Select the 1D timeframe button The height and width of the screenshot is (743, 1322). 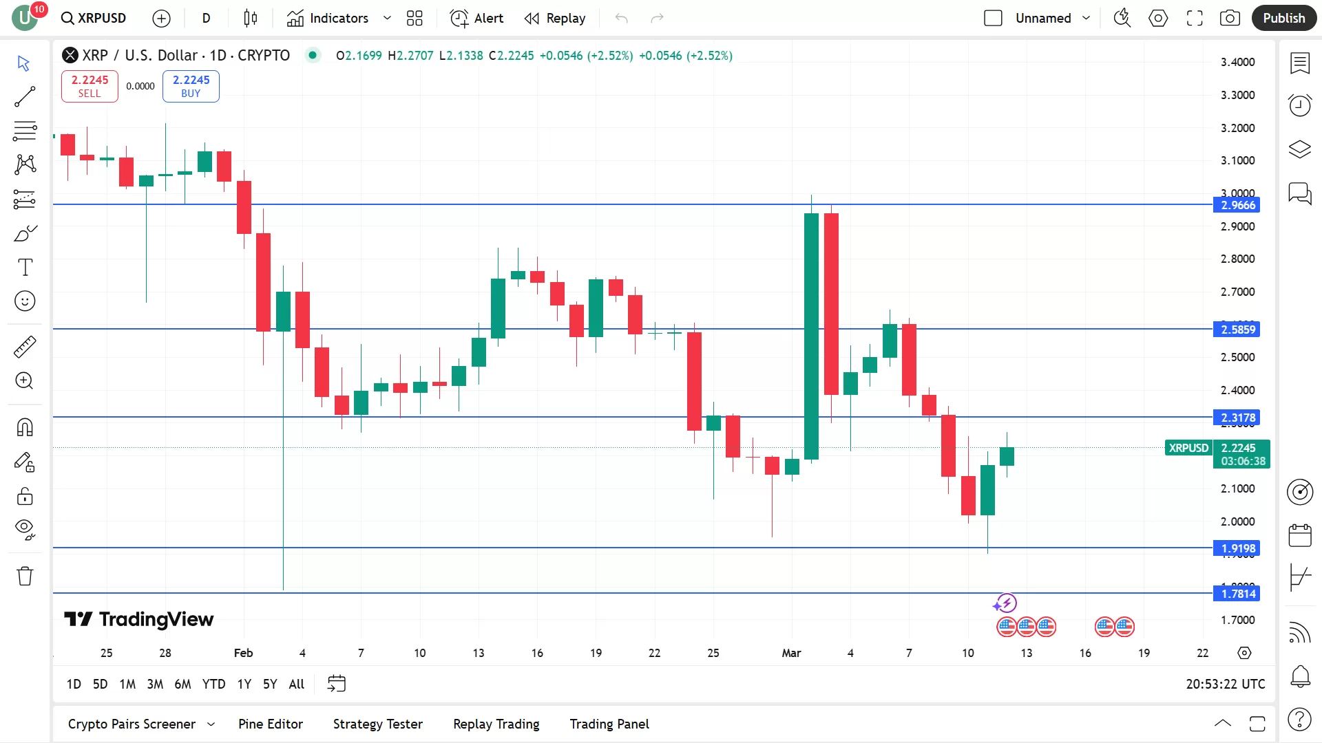point(72,684)
